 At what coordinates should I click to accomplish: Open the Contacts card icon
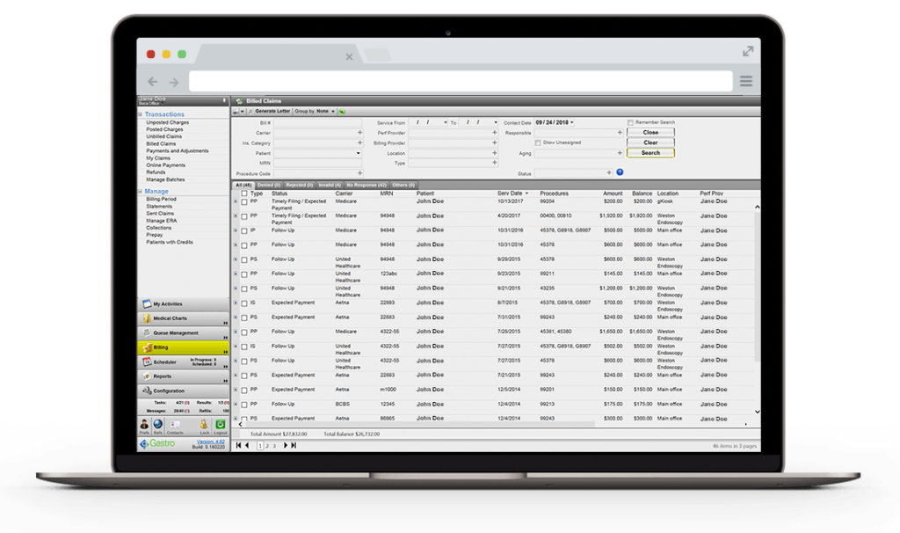click(175, 425)
